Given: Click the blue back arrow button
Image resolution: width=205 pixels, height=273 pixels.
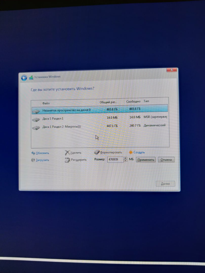Looking at the screenshot, I should coord(24,78).
